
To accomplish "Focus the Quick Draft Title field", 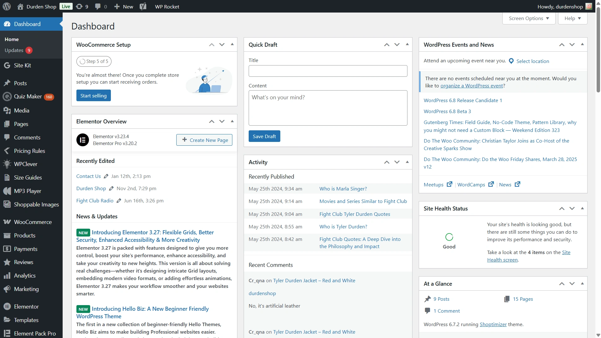I will 328,71.
